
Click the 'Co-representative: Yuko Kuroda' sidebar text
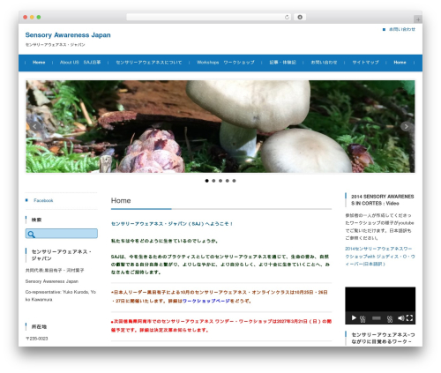[x=61, y=295]
